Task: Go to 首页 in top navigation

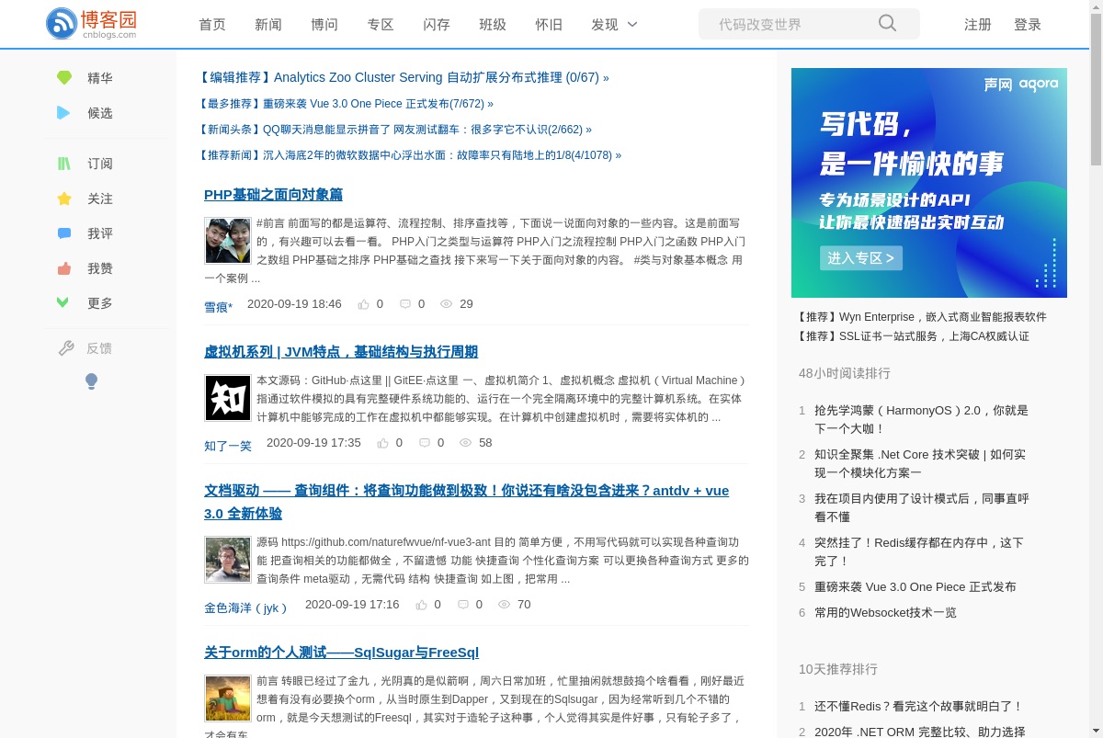Action: (x=212, y=25)
